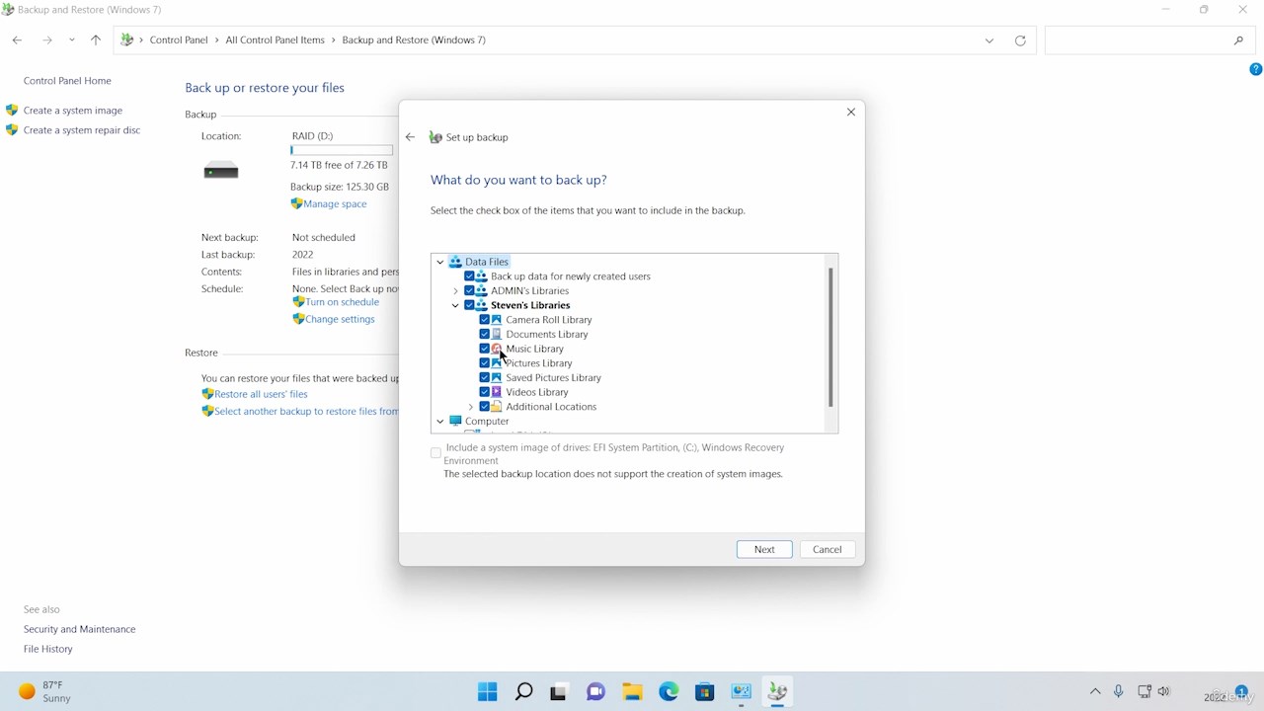Click Create a system repair disc link
This screenshot has width=1264, height=711.
click(82, 130)
